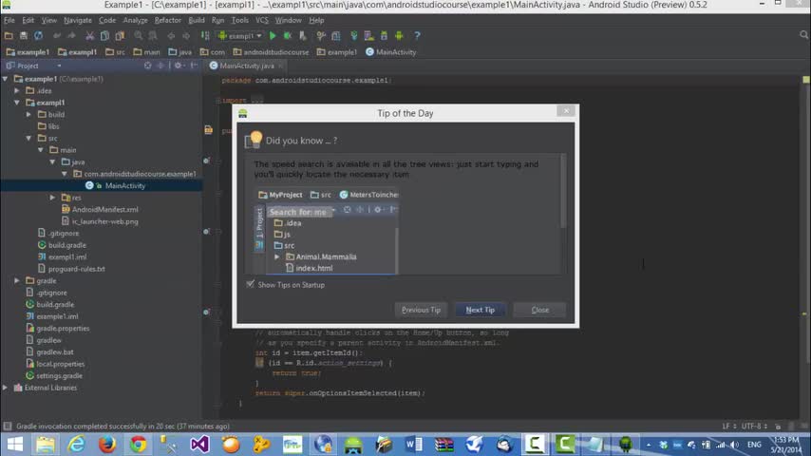
Task: Close the Tip of the Day dialog
Action: [x=540, y=310]
